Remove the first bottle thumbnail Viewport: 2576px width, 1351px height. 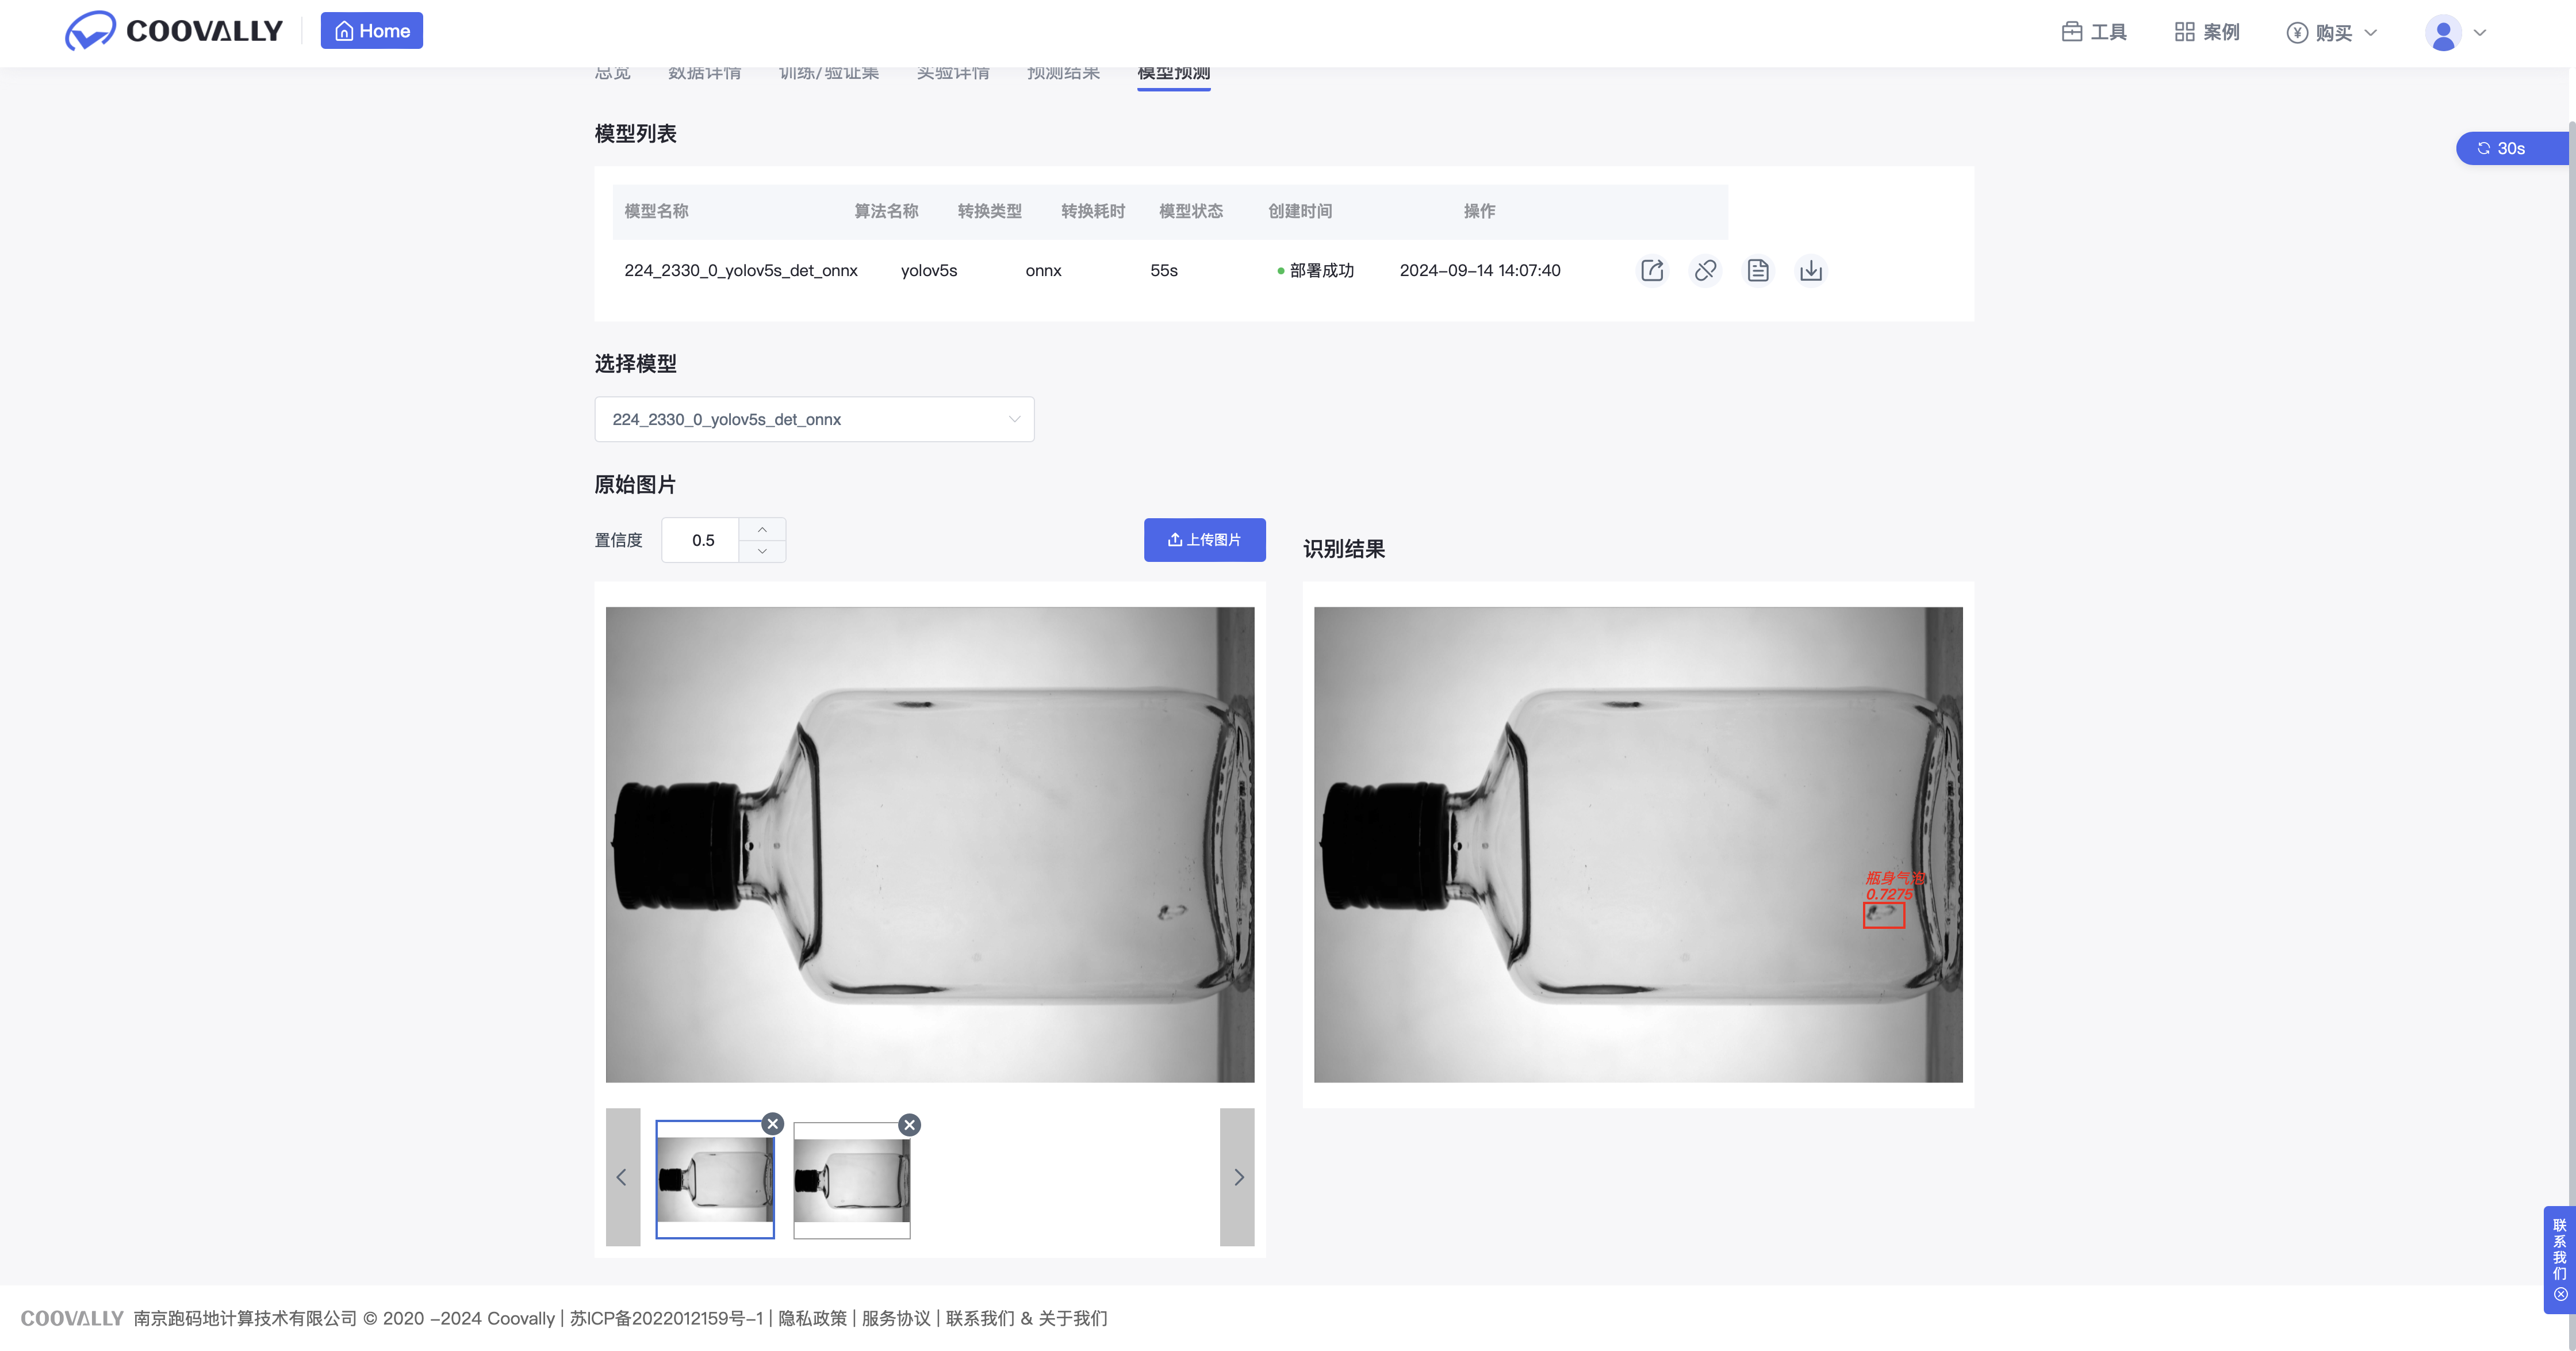tap(772, 1124)
